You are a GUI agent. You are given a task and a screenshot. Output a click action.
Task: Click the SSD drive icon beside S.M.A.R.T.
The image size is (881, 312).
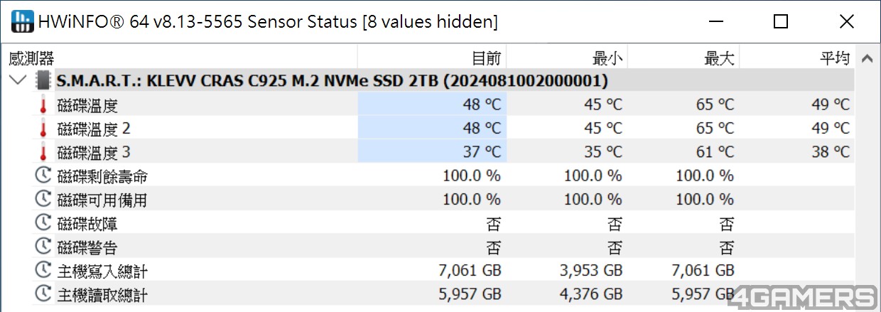click(x=44, y=80)
